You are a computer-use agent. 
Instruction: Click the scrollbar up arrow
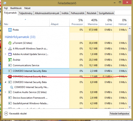click(130, 28)
